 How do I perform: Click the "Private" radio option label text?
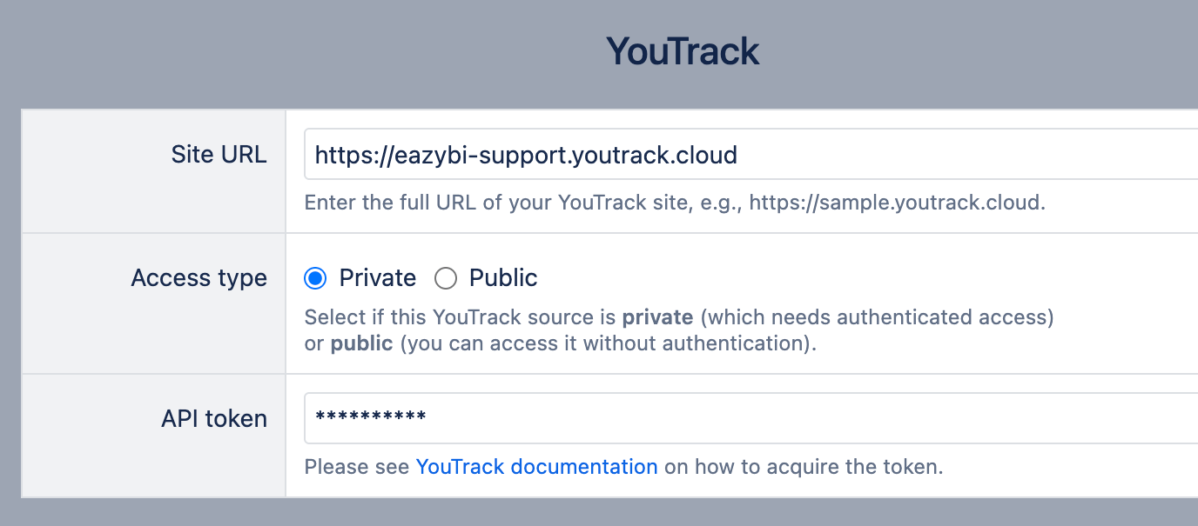[x=378, y=278]
